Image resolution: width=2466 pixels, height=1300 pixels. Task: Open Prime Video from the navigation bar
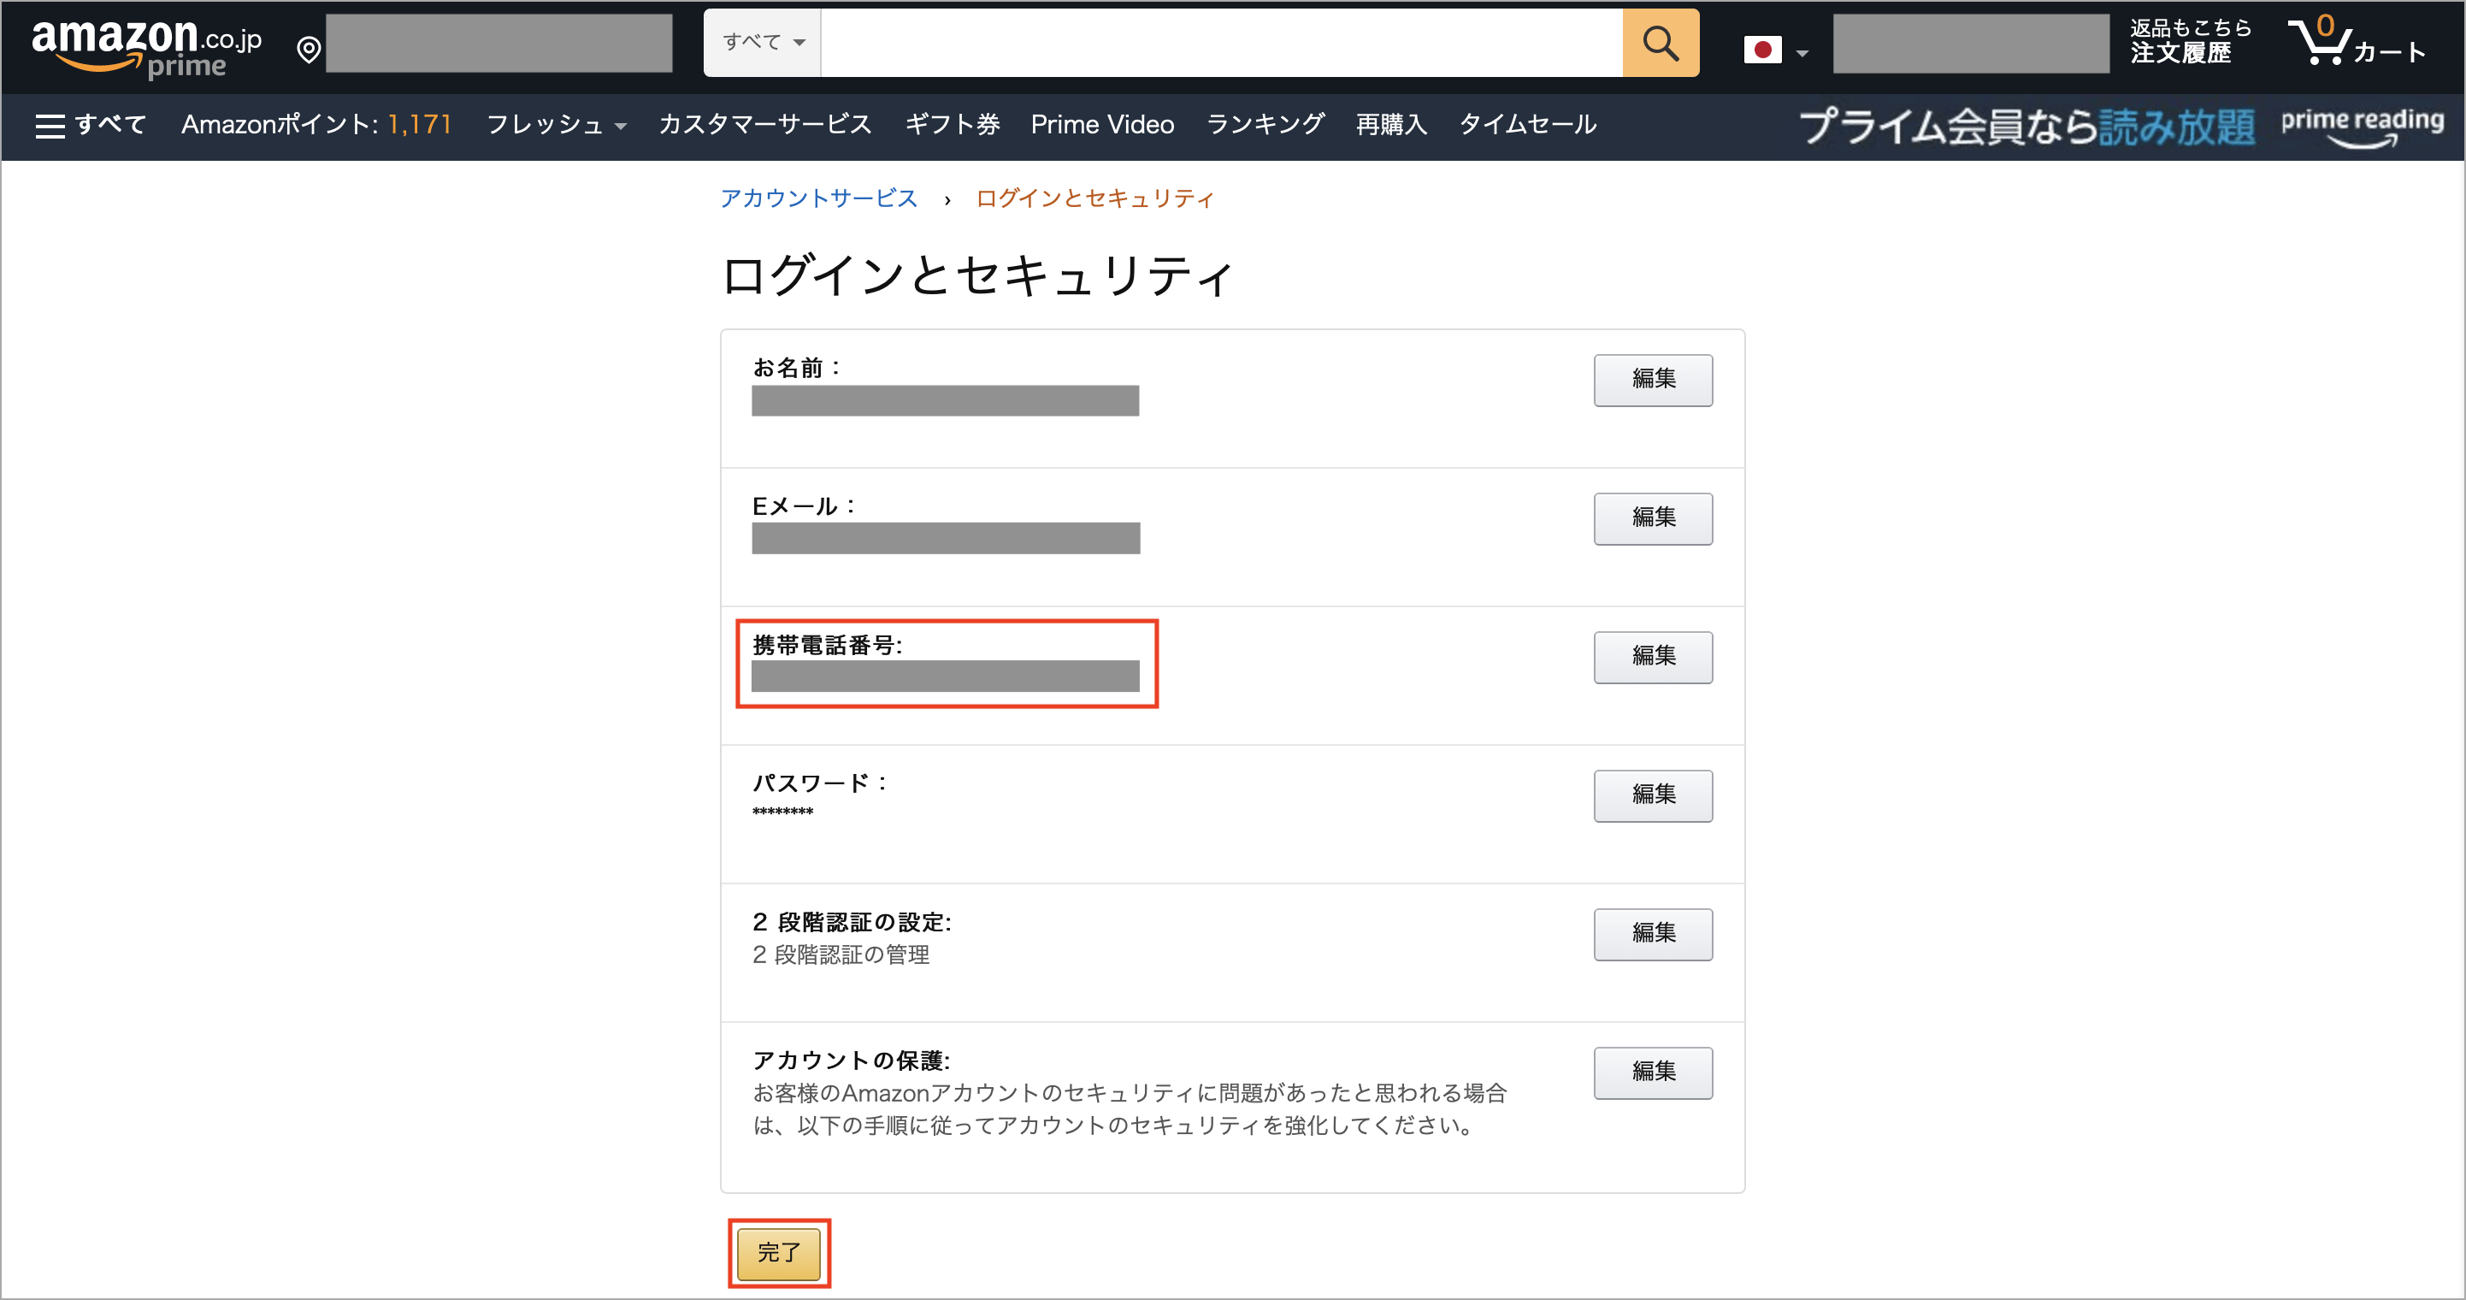pyautogui.click(x=1102, y=125)
